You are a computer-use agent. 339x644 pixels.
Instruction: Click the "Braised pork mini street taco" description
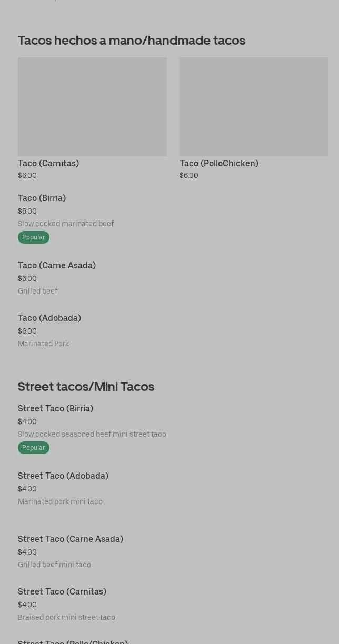tap(66, 618)
